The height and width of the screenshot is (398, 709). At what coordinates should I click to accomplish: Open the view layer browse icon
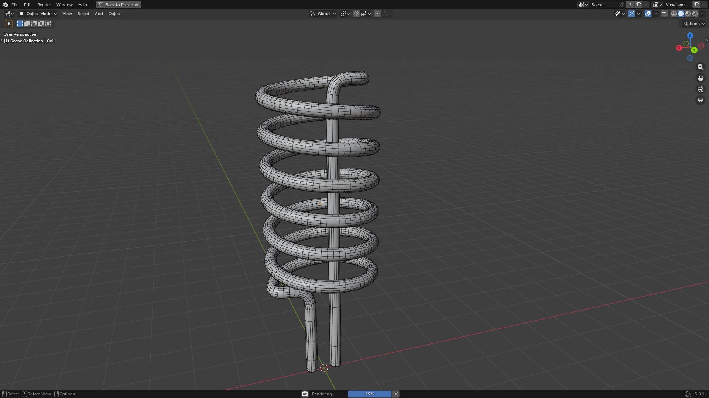click(657, 5)
